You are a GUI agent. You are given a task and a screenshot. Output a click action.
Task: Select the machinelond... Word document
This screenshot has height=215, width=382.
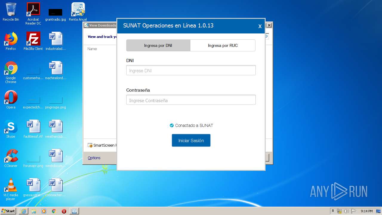[x=56, y=71]
